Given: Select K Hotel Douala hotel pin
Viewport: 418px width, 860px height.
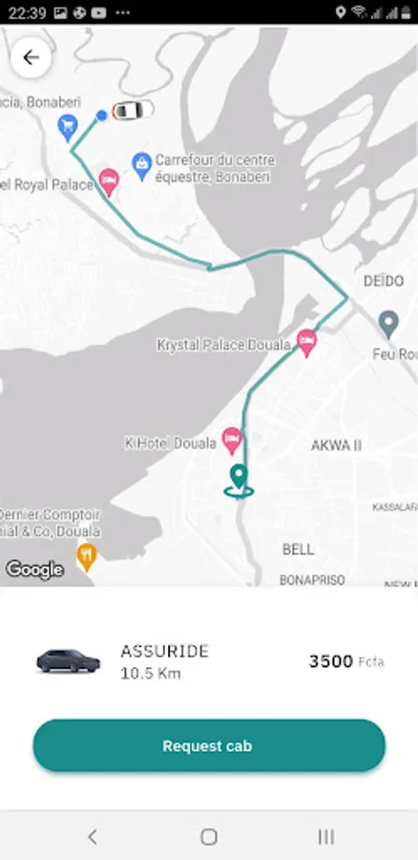Looking at the screenshot, I should [232, 441].
